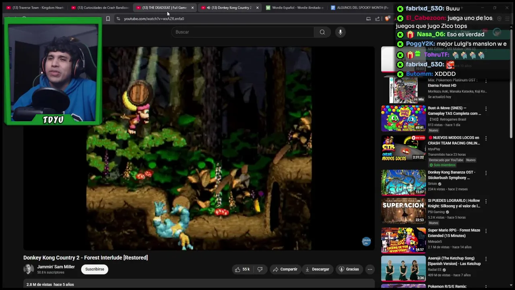The height and width of the screenshot is (290, 515).
Task: Switch to ALGUNOS DEL SPOOKY MONTH tab
Action: 359,8
